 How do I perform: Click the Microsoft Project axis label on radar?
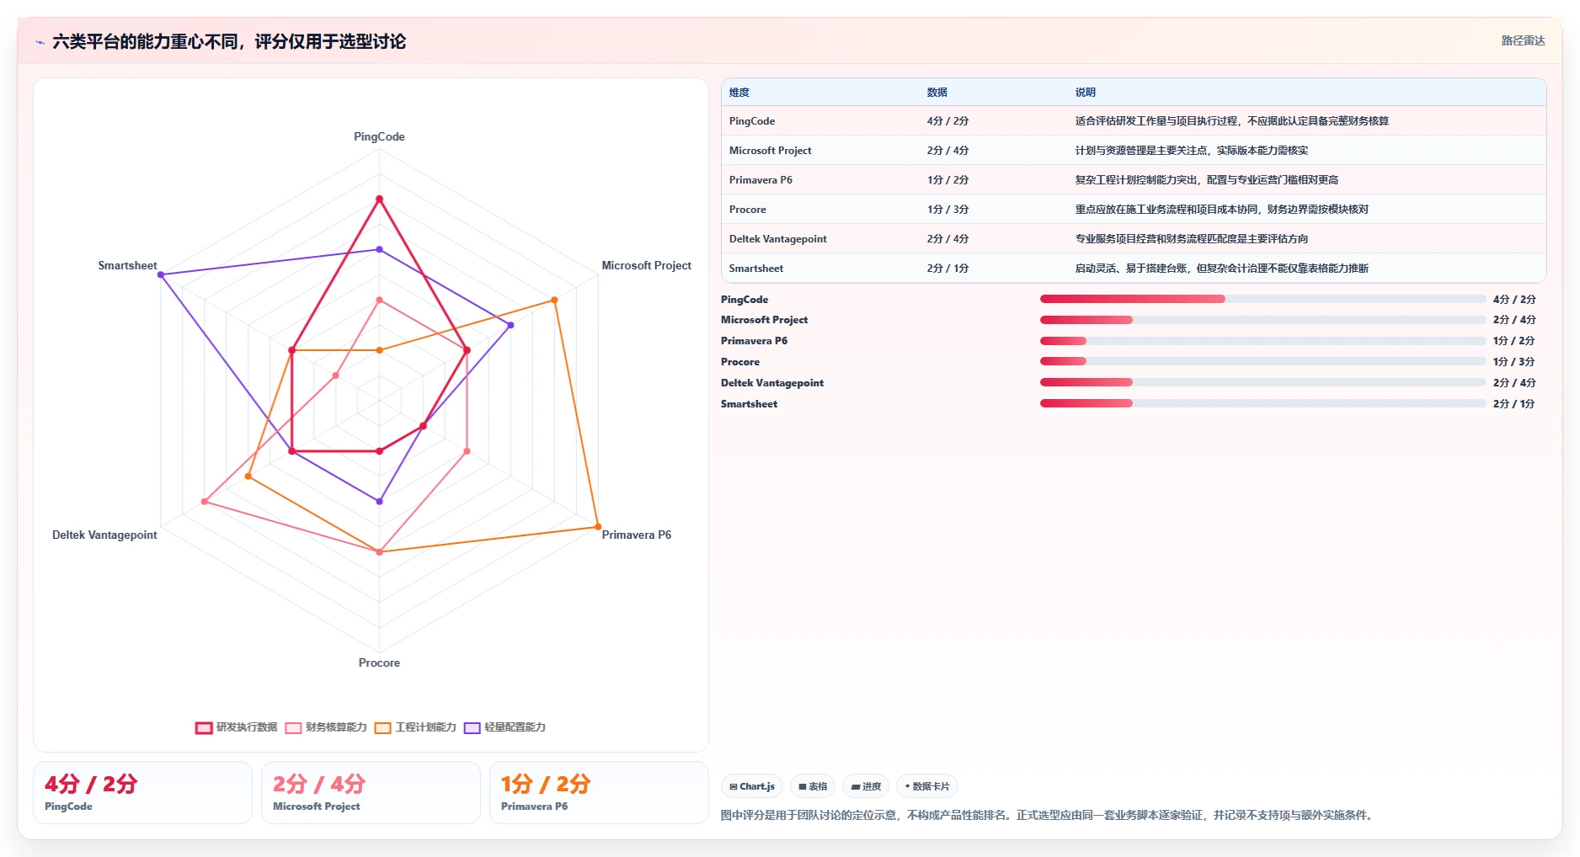pos(646,265)
